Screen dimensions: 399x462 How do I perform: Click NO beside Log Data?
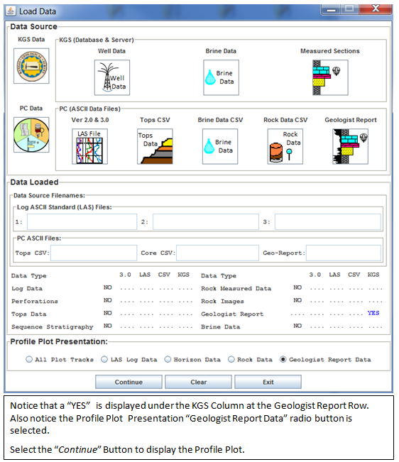(x=107, y=287)
